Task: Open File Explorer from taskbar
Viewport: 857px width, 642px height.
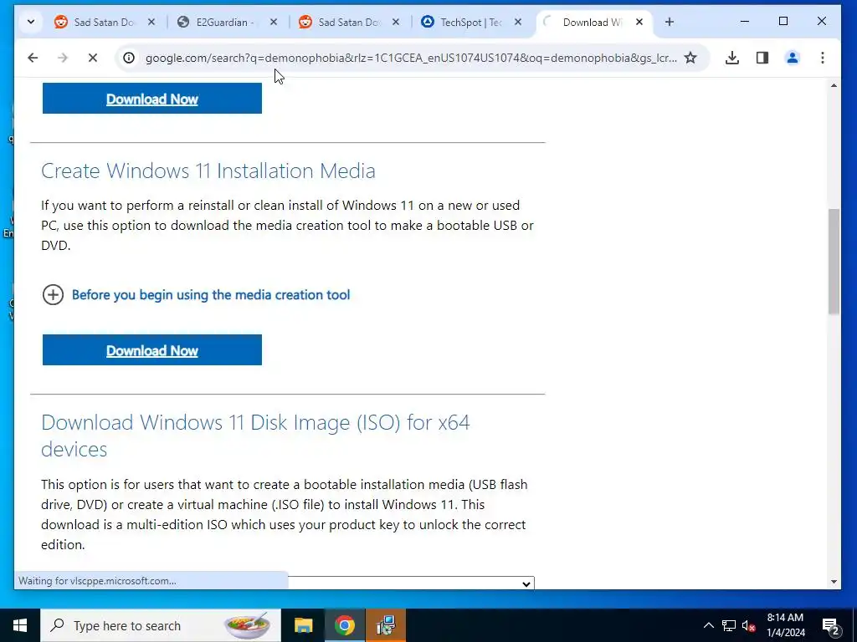Action: (303, 625)
